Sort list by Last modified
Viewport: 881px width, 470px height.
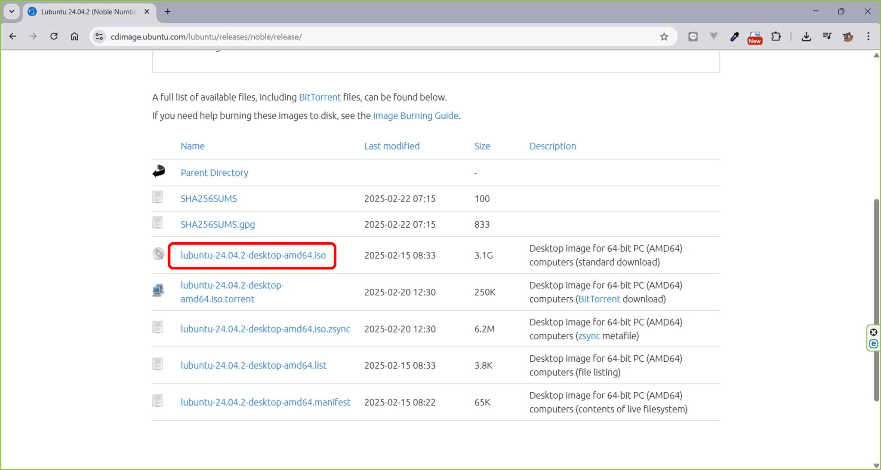tap(391, 146)
